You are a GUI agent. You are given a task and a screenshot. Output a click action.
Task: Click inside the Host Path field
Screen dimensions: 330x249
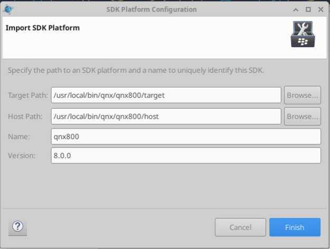[x=166, y=116]
